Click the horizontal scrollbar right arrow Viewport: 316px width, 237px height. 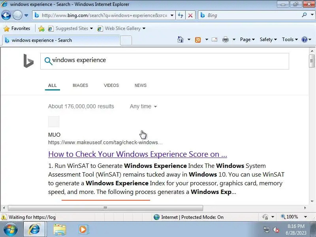coord(305,208)
